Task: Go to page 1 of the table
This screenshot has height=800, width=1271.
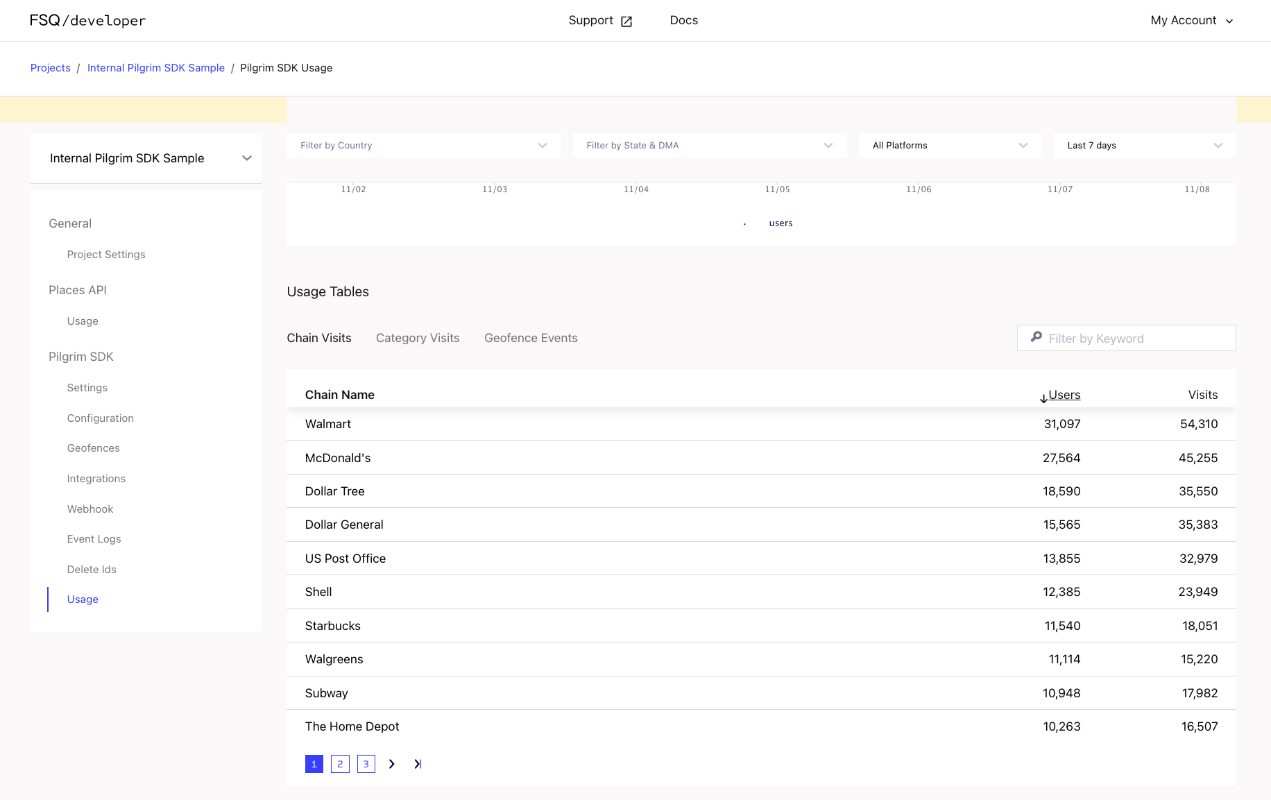Action: pyautogui.click(x=314, y=764)
